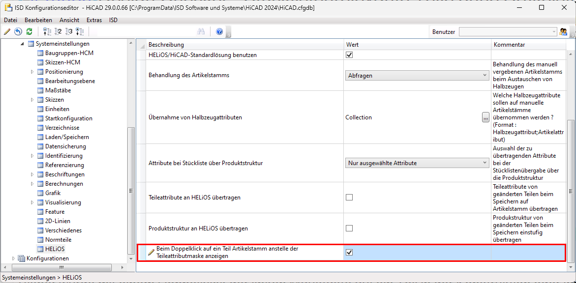The width and height of the screenshot is (576, 283).
Task: Collapse all tree levels toolbar icon
Action: click(47, 31)
